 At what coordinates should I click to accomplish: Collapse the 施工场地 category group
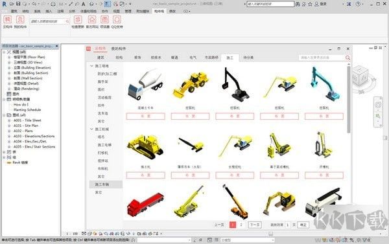pos(91,66)
